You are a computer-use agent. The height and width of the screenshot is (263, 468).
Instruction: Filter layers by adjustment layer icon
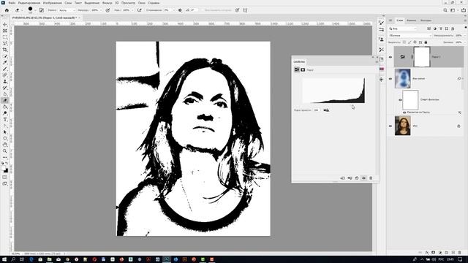point(435,28)
